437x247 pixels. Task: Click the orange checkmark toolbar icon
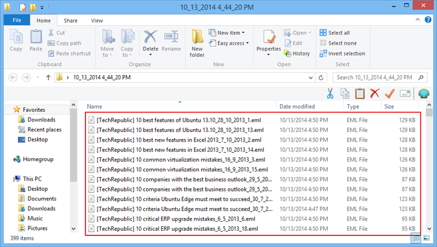(390, 94)
